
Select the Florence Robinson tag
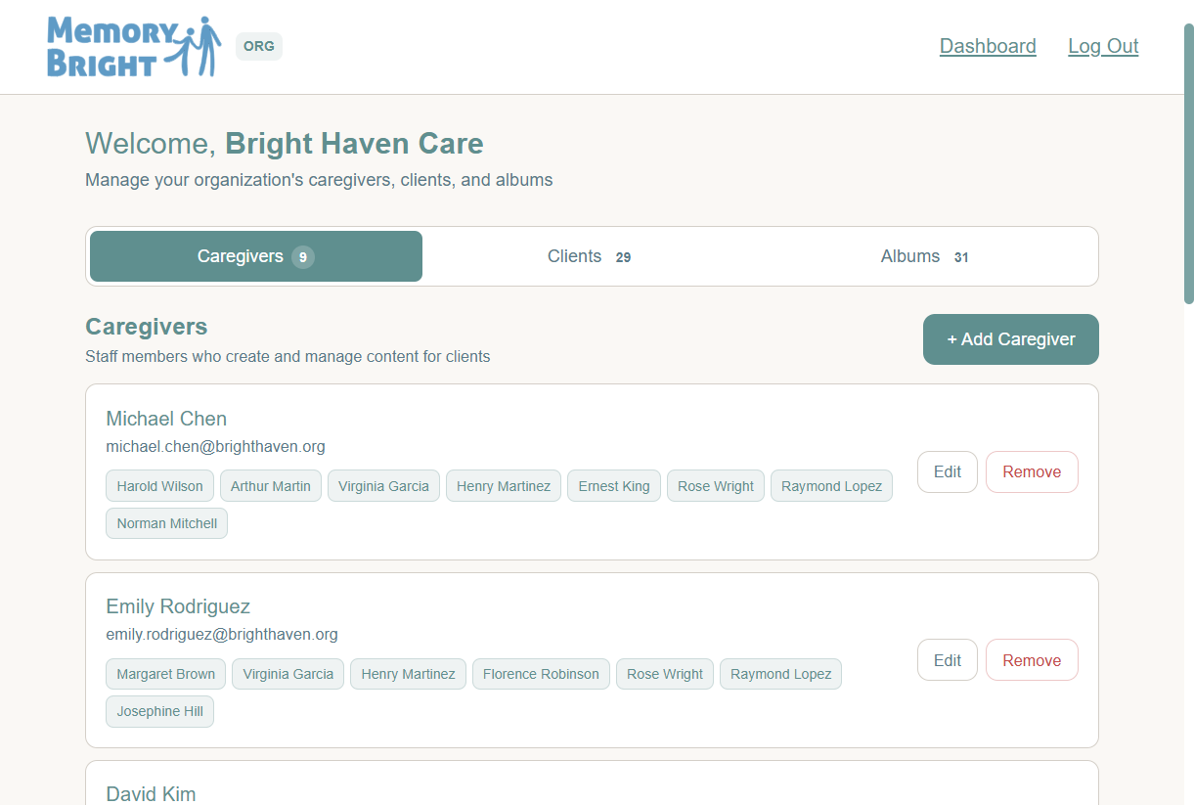[x=541, y=674]
